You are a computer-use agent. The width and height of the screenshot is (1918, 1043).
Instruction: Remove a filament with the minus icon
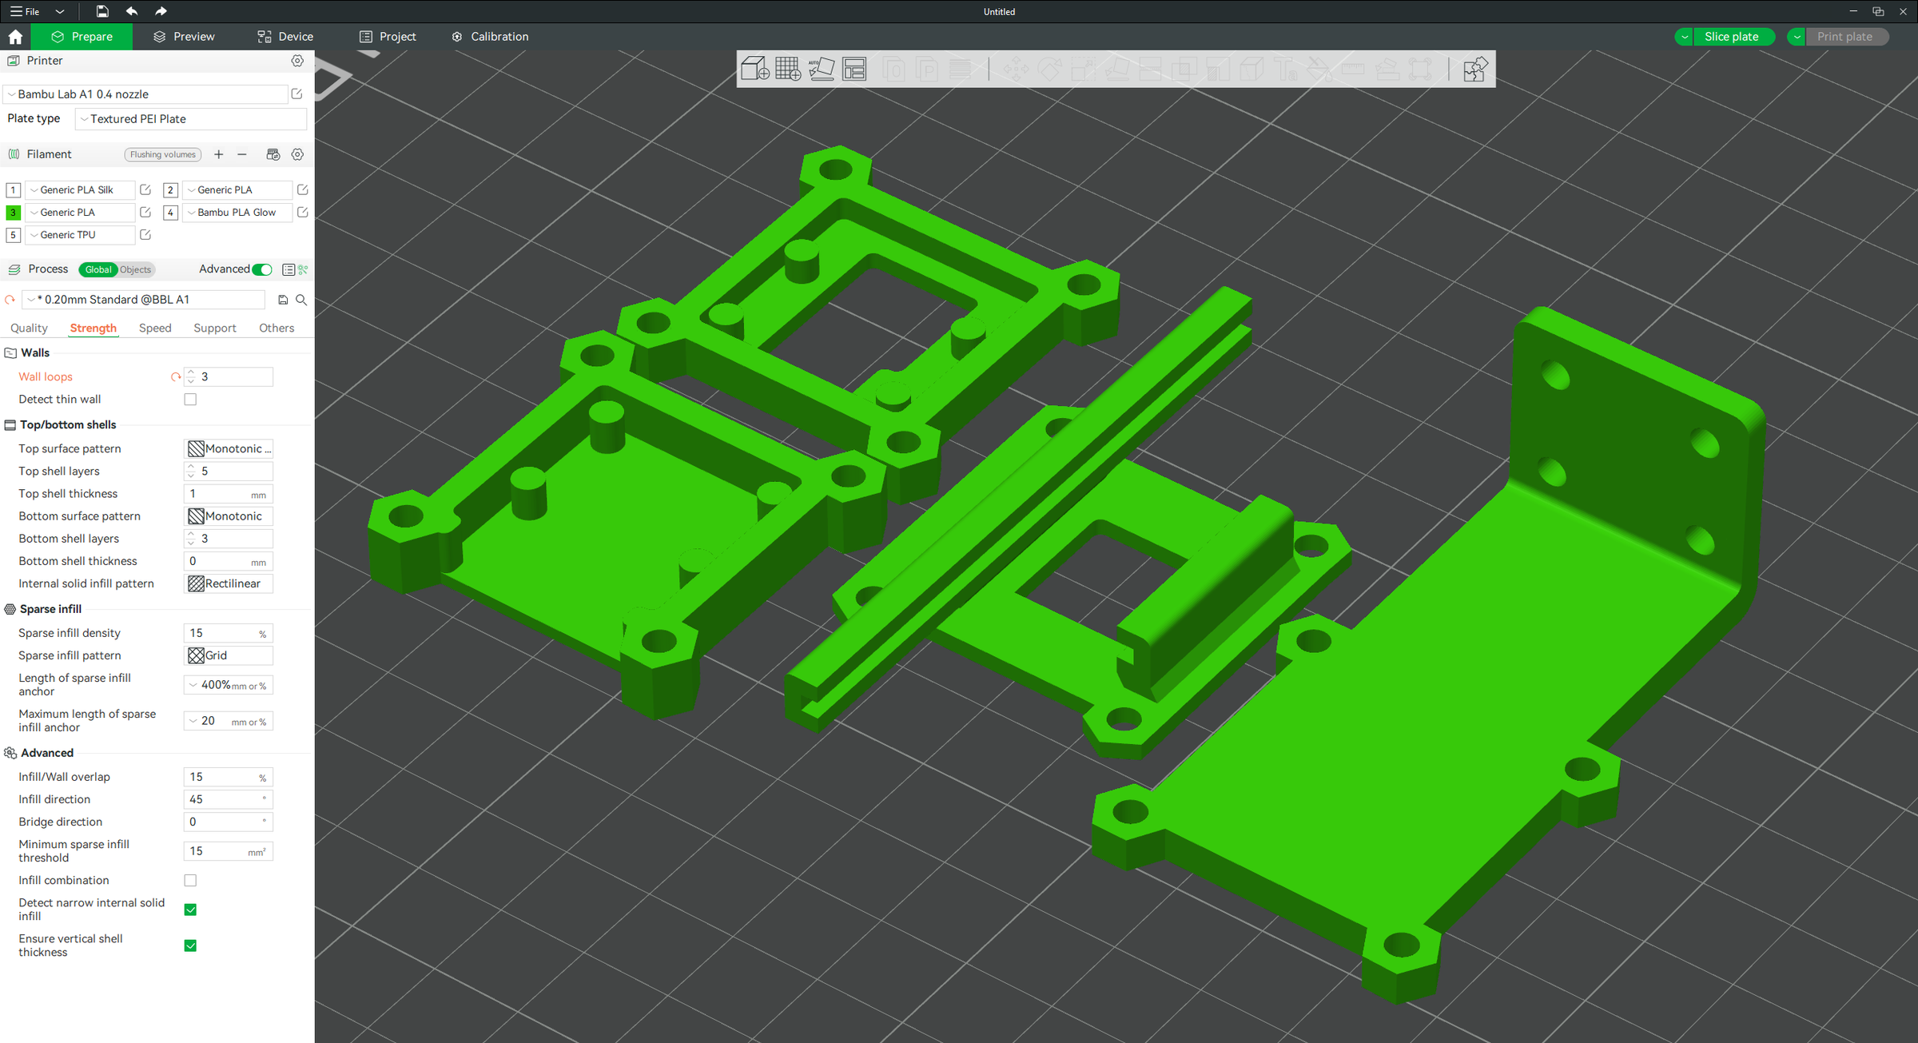pyautogui.click(x=242, y=154)
